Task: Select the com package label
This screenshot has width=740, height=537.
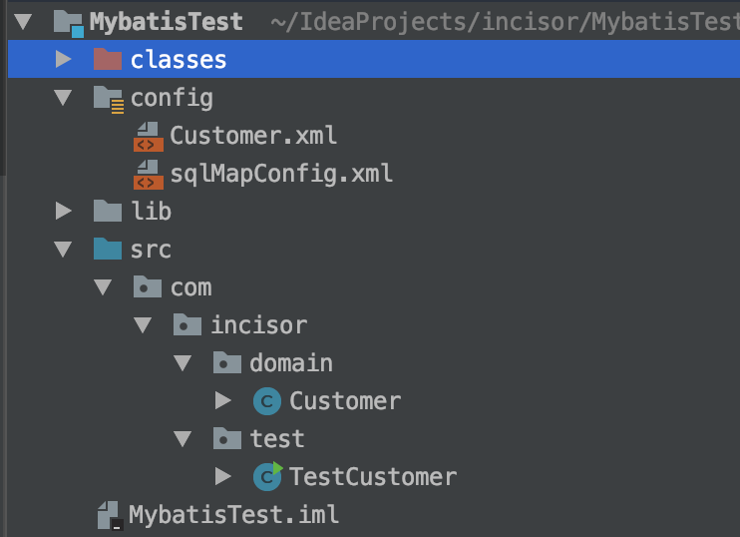Action: (190, 287)
